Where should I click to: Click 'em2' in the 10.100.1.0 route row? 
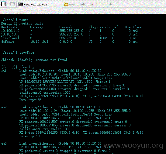[135, 31]
